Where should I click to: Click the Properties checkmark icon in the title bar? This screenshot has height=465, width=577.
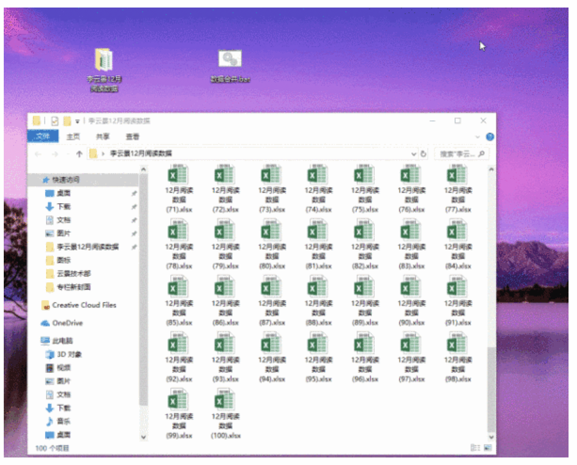click(x=54, y=121)
